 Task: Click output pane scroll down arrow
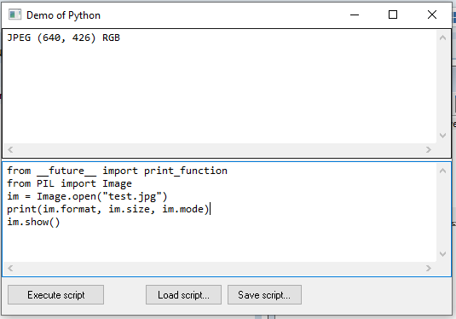point(442,136)
